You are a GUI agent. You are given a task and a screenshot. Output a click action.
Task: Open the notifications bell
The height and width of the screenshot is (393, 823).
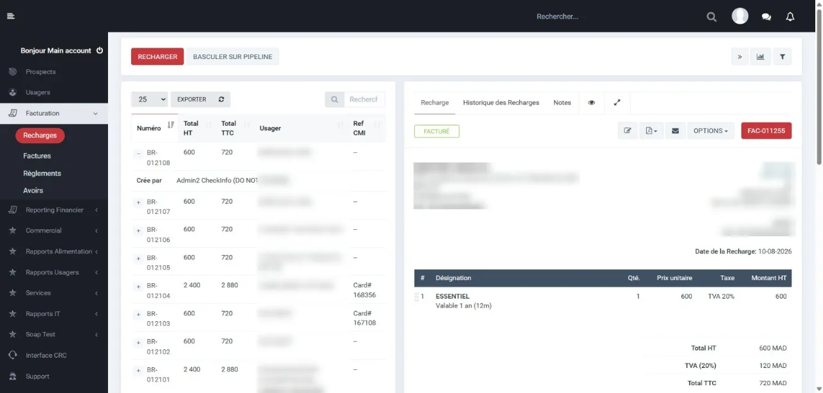click(790, 17)
